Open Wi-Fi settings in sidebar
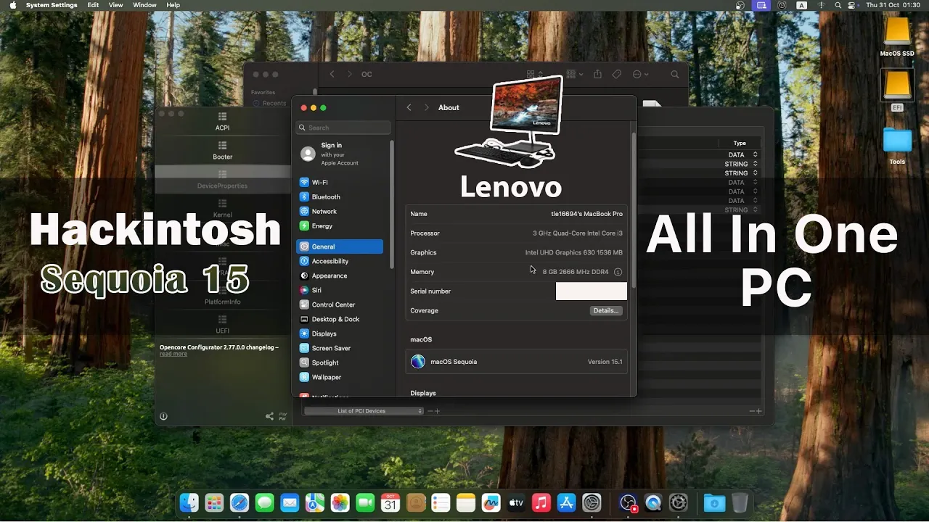929x522 pixels. point(319,183)
